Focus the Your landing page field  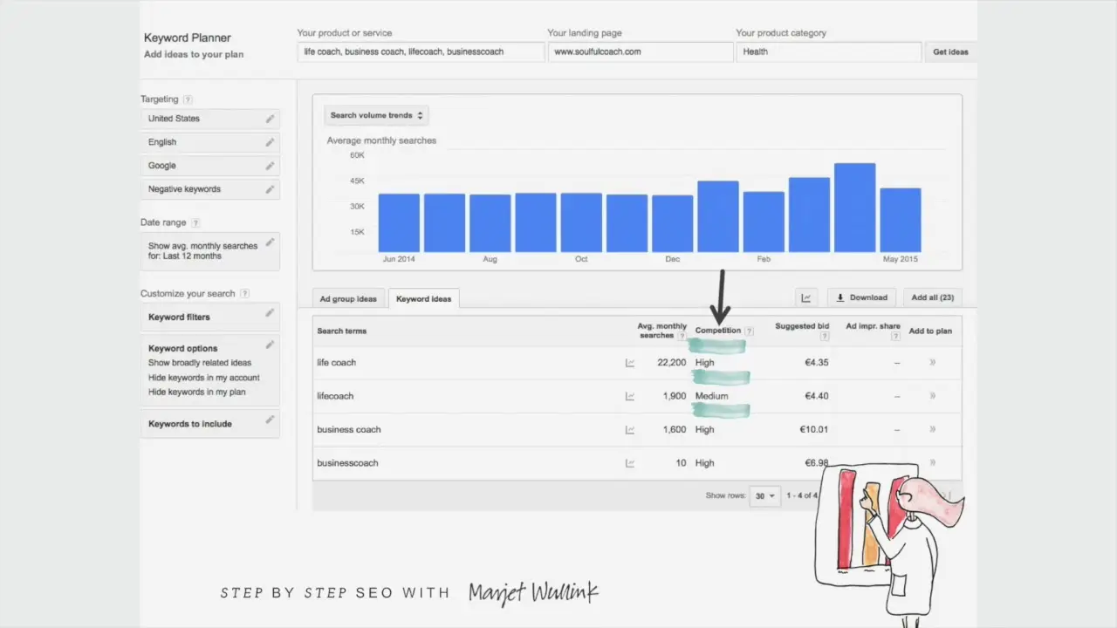[641, 51]
